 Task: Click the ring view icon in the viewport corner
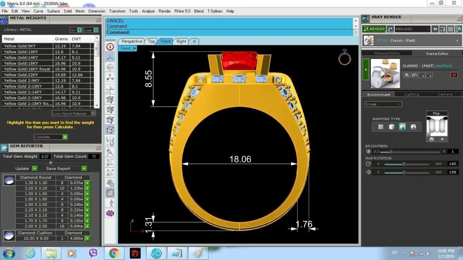345,57
